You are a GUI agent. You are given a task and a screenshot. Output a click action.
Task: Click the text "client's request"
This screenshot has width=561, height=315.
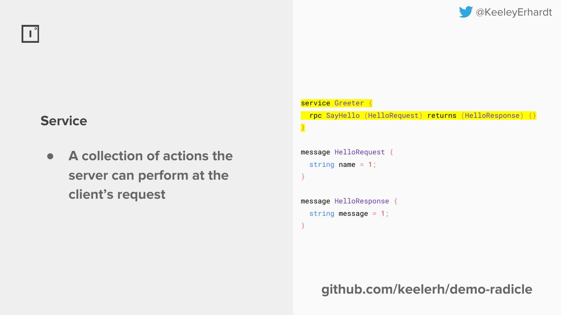coord(117,194)
